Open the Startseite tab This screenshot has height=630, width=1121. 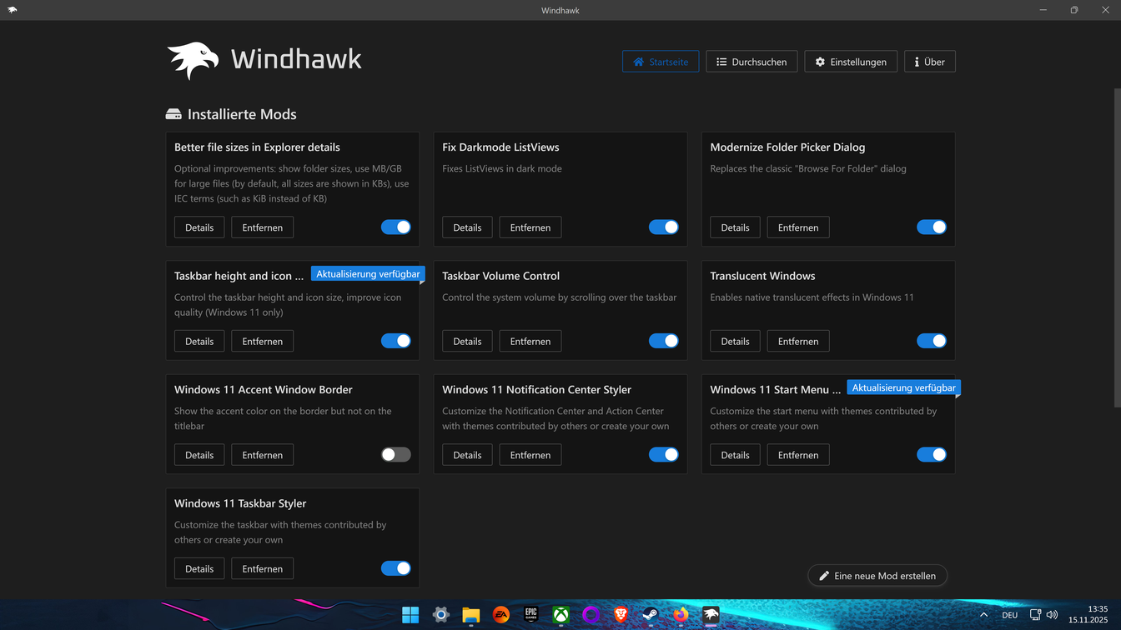[661, 62]
